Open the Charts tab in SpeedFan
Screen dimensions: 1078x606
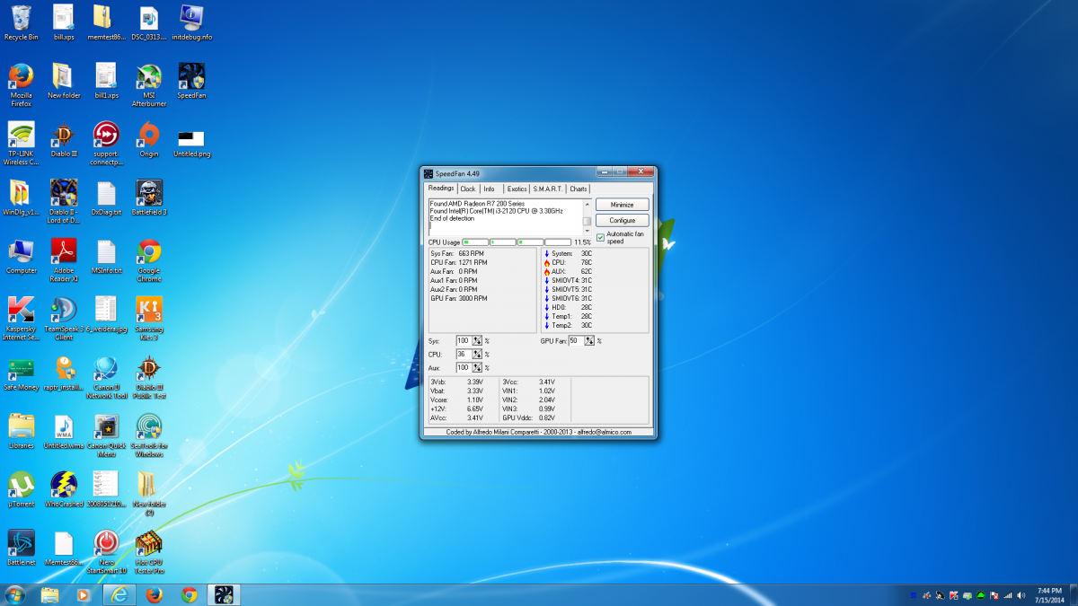pos(579,189)
